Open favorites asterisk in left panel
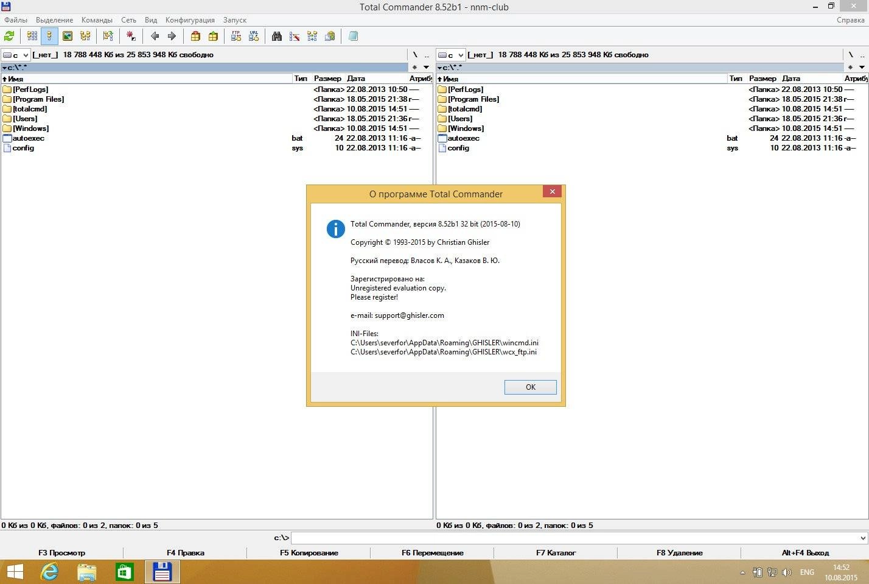This screenshot has width=869, height=584. 415,68
